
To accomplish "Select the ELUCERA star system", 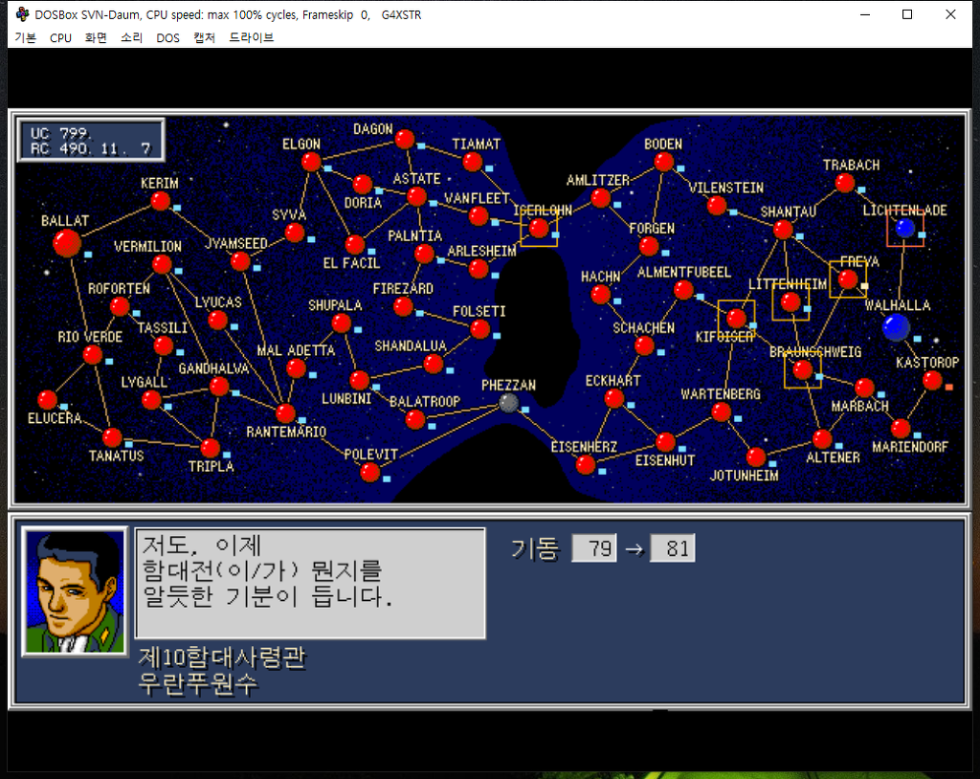I will click(48, 399).
